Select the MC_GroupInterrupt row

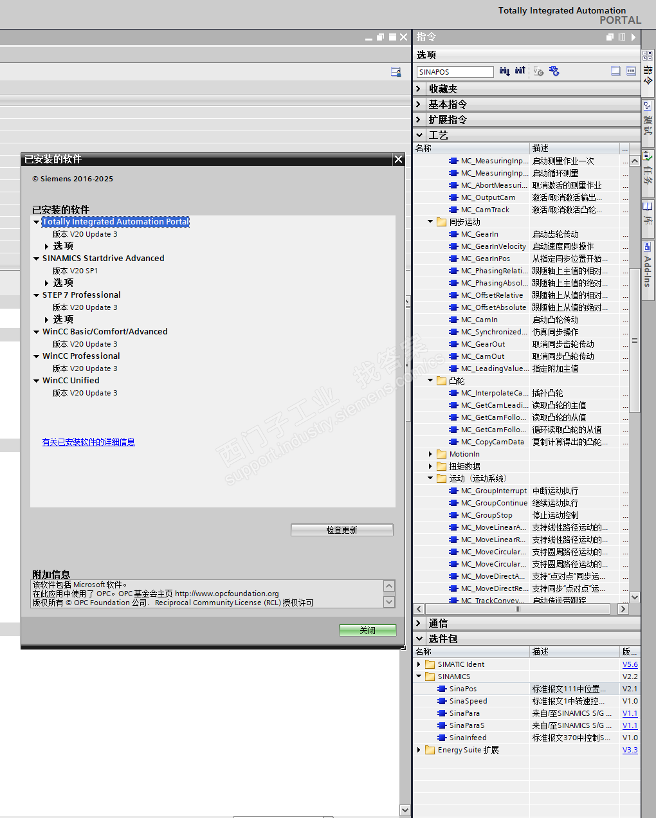[521, 491]
